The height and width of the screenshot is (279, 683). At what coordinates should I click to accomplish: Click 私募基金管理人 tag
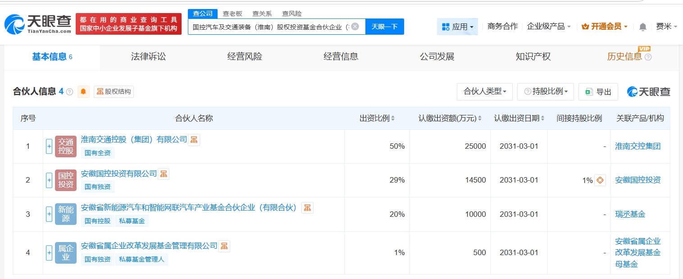tap(141, 260)
